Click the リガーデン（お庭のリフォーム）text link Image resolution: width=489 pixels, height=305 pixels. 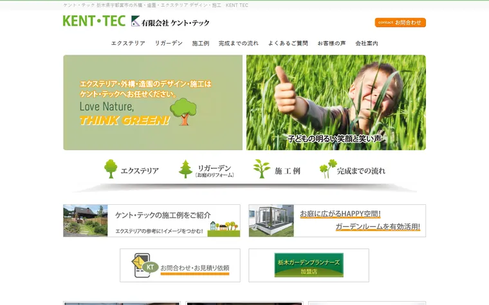click(214, 171)
